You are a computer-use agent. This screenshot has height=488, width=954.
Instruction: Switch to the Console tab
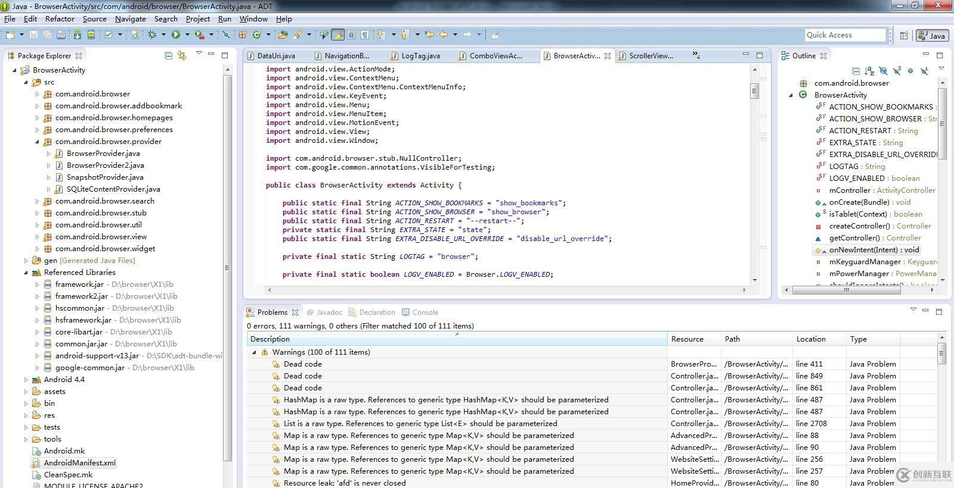click(x=420, y=312)
